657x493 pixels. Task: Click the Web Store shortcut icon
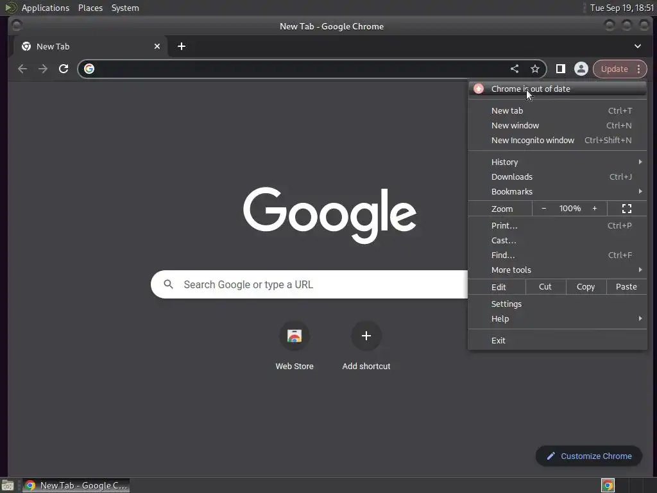pyautogui.click(x=294, y=336)
